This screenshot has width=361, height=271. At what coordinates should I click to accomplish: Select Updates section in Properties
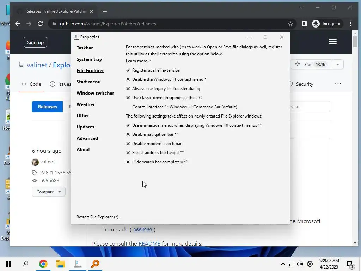pos(85,127)
